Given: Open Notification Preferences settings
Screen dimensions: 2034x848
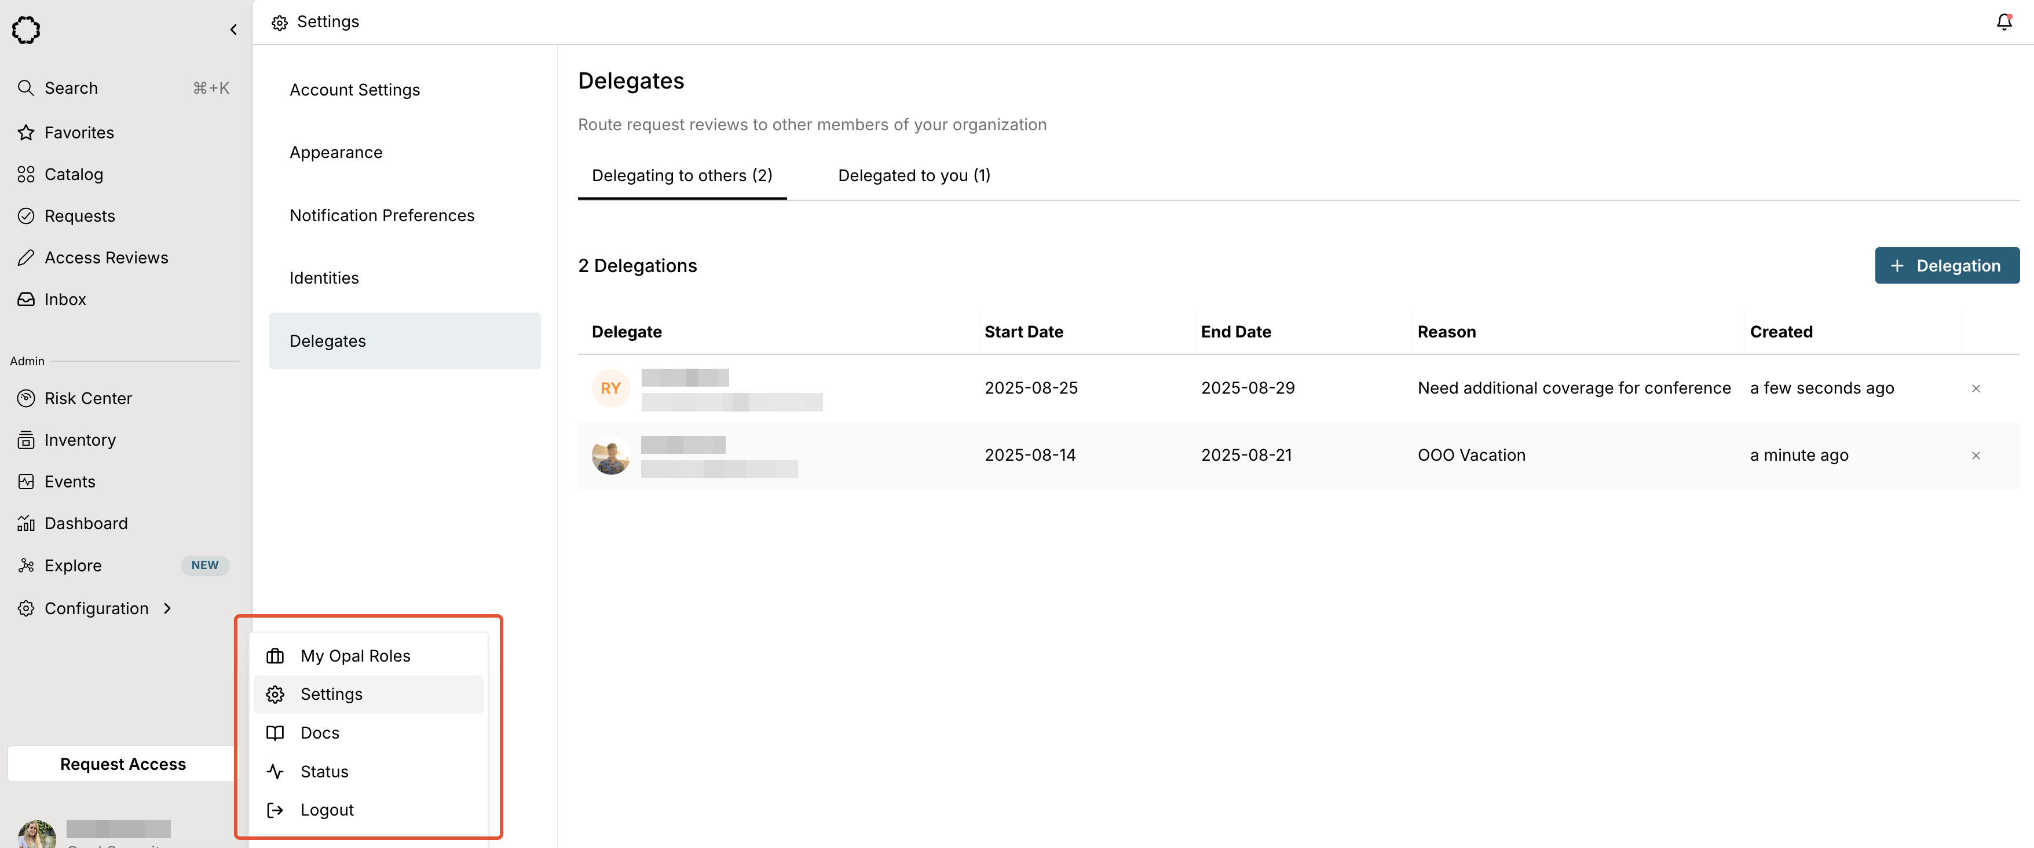Looking at the screenshot, I should pos(381,215).
